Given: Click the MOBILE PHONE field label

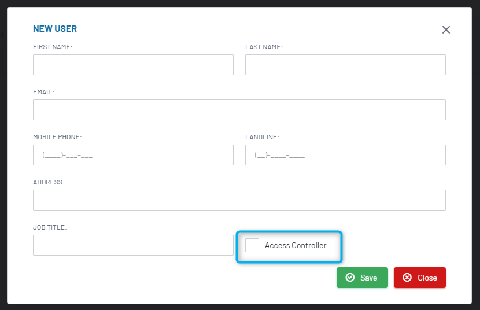Looking at the screenshot, I should click(57, 137).
